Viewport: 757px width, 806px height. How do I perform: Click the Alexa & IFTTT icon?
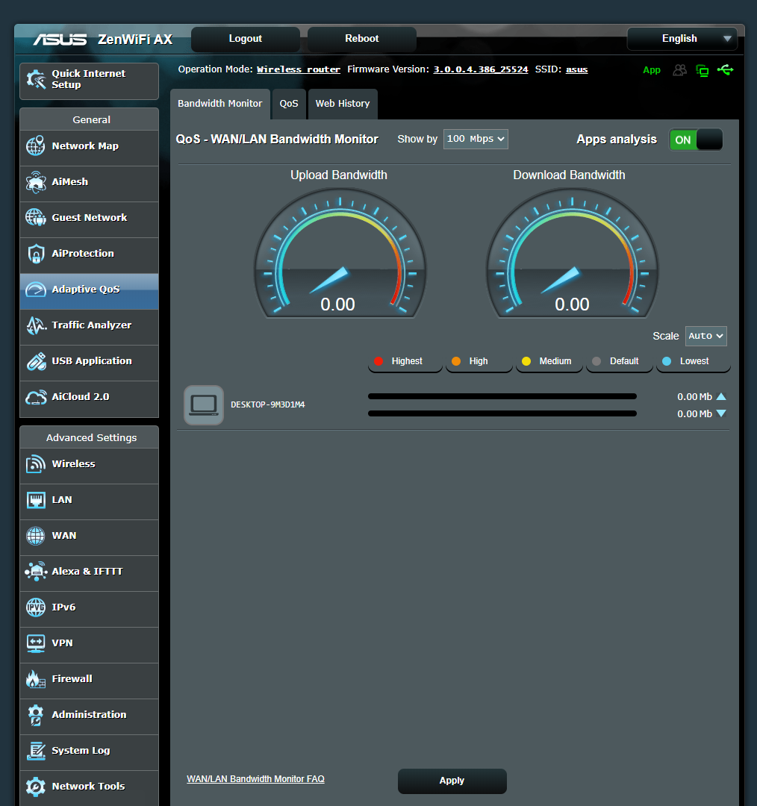tap(36, 572)
